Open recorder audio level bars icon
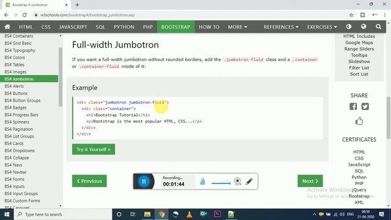 tap(202, 182)
